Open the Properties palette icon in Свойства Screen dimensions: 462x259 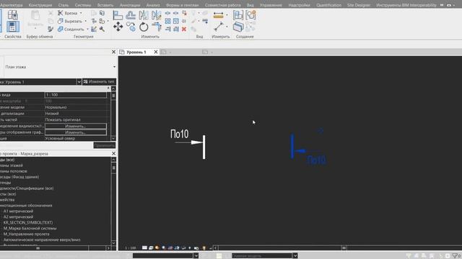pyautogui.click(x=13, y=27)
